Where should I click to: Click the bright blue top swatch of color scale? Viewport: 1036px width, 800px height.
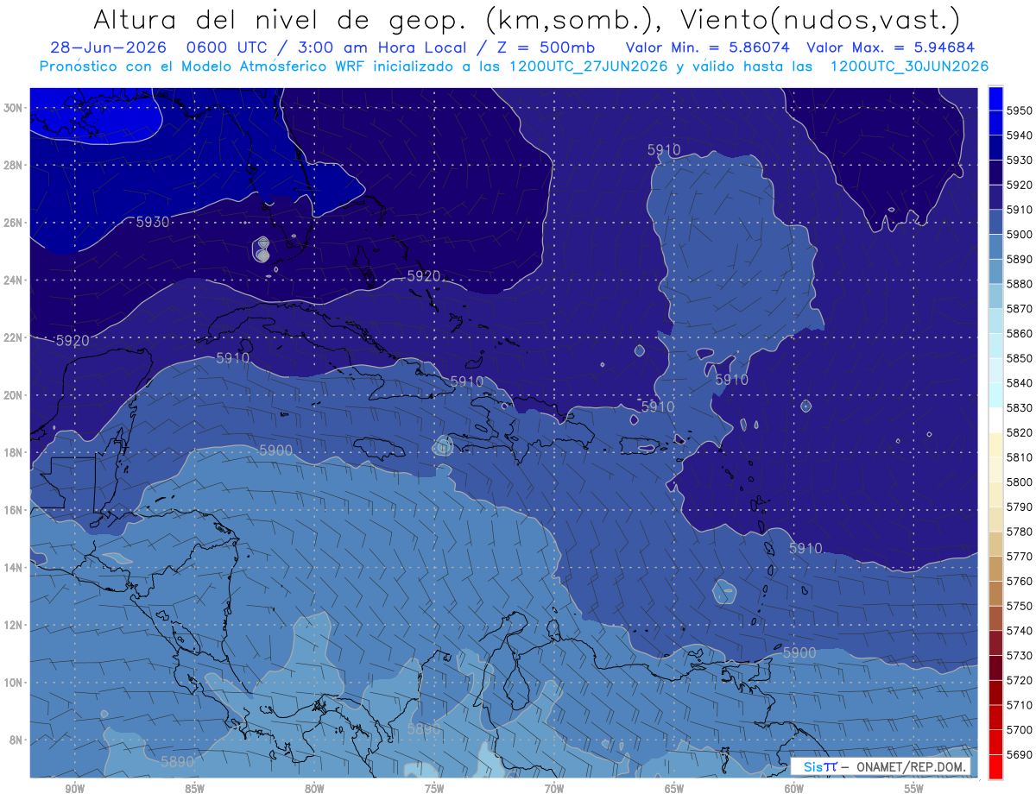(x=995, y=98)
